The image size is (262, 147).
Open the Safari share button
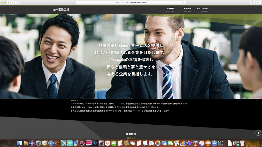(x=252, y=2)
